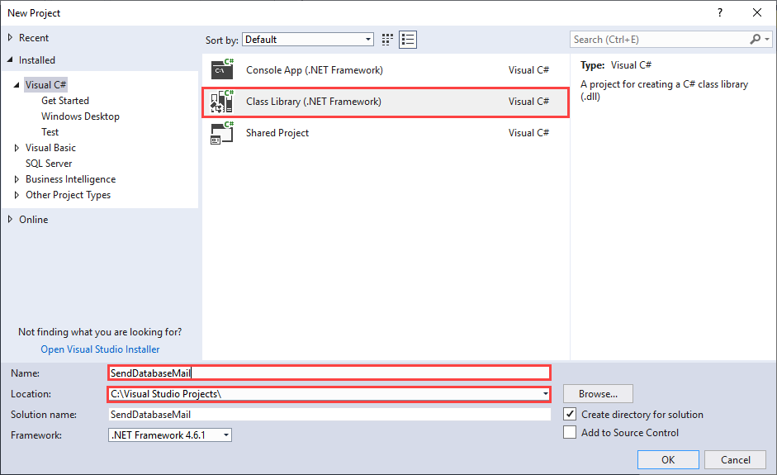777x475 pixels.
Task: Click the project Name text field
Action: 329,373
